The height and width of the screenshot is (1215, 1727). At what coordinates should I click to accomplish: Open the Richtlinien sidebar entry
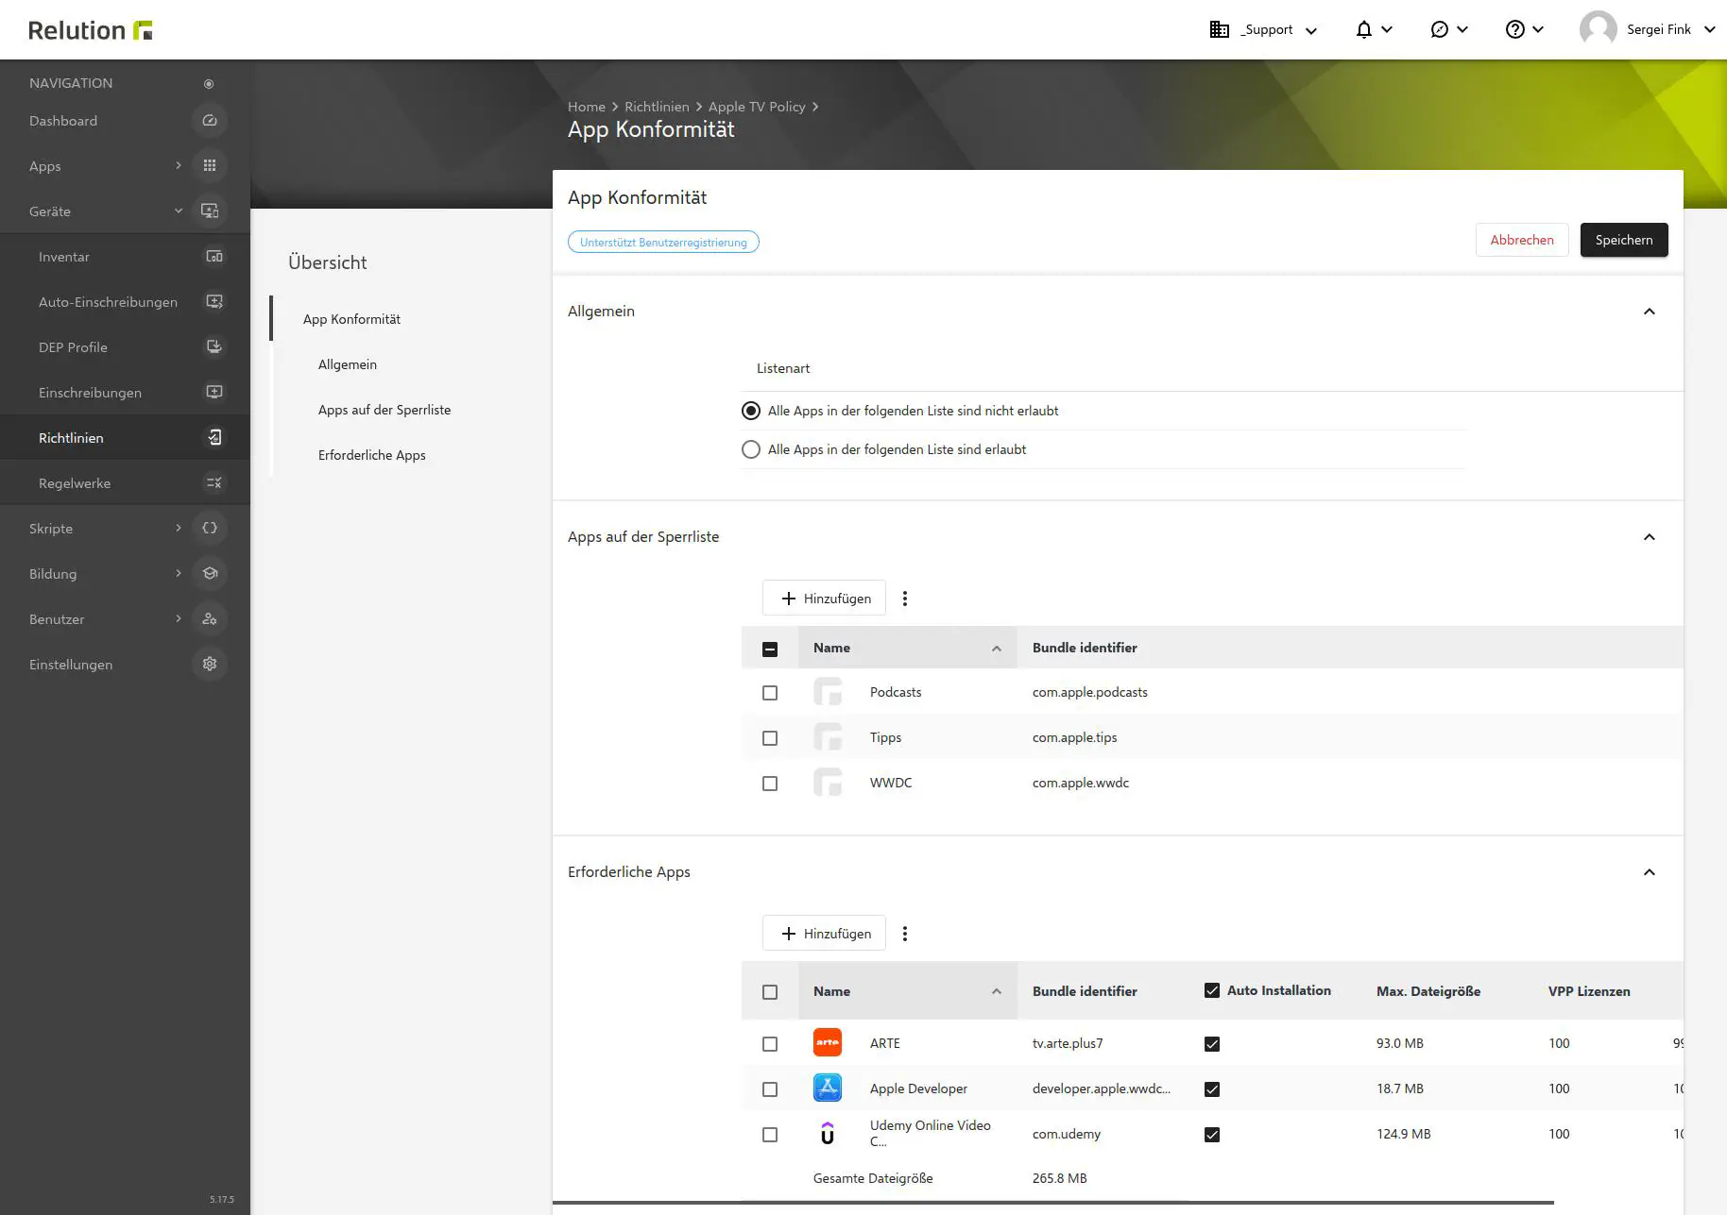71,437
